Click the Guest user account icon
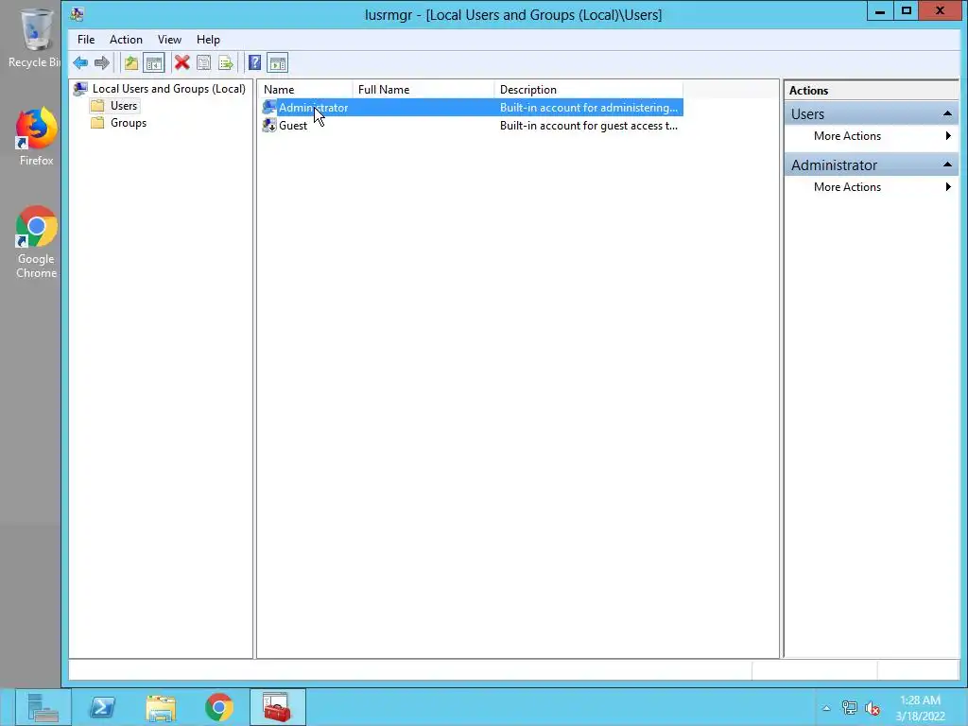The height and width of the screenshot is (726, 968). point(269,126)
